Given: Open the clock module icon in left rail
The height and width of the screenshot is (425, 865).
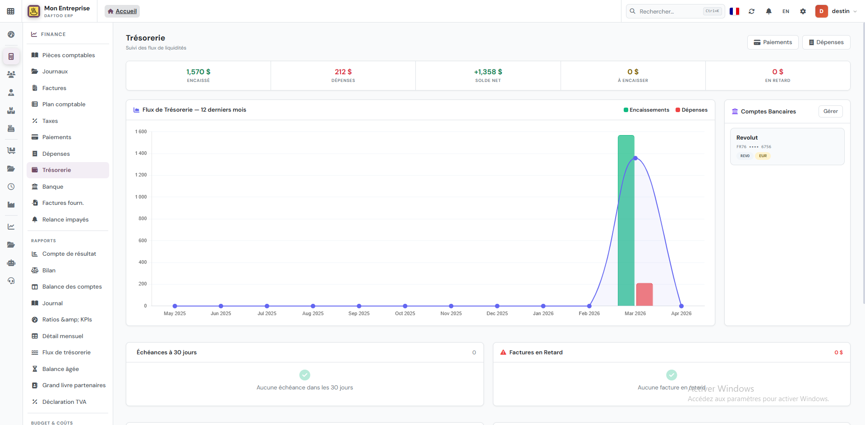Looking at the screenshot, I should click(x=11, y=186).
